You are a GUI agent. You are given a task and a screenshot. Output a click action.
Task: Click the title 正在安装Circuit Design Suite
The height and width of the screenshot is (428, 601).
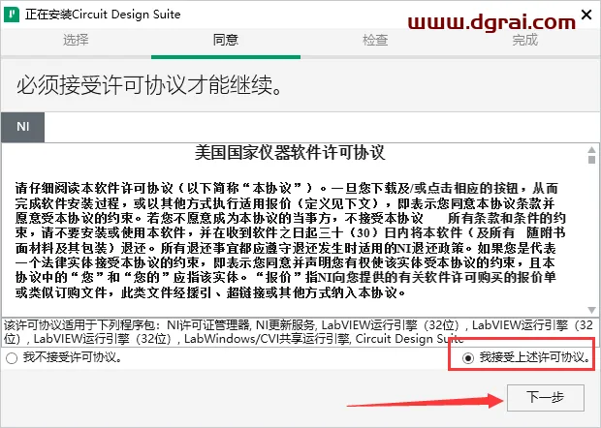click(103, 15)
